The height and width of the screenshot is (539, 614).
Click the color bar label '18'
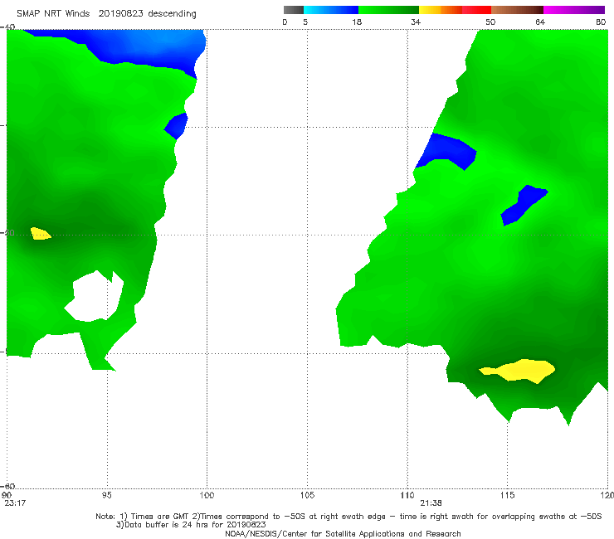(x=357, y=22)
